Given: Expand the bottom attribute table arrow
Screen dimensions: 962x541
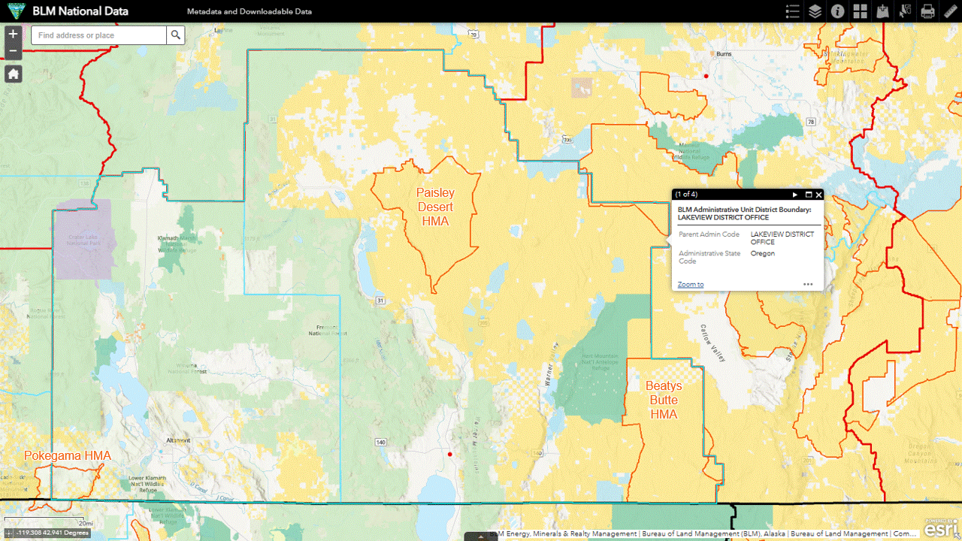Looking at the screenshot, I should click(481, 536).
